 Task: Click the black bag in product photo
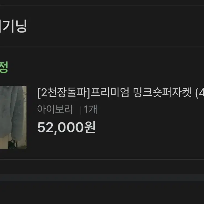[13, 144]
